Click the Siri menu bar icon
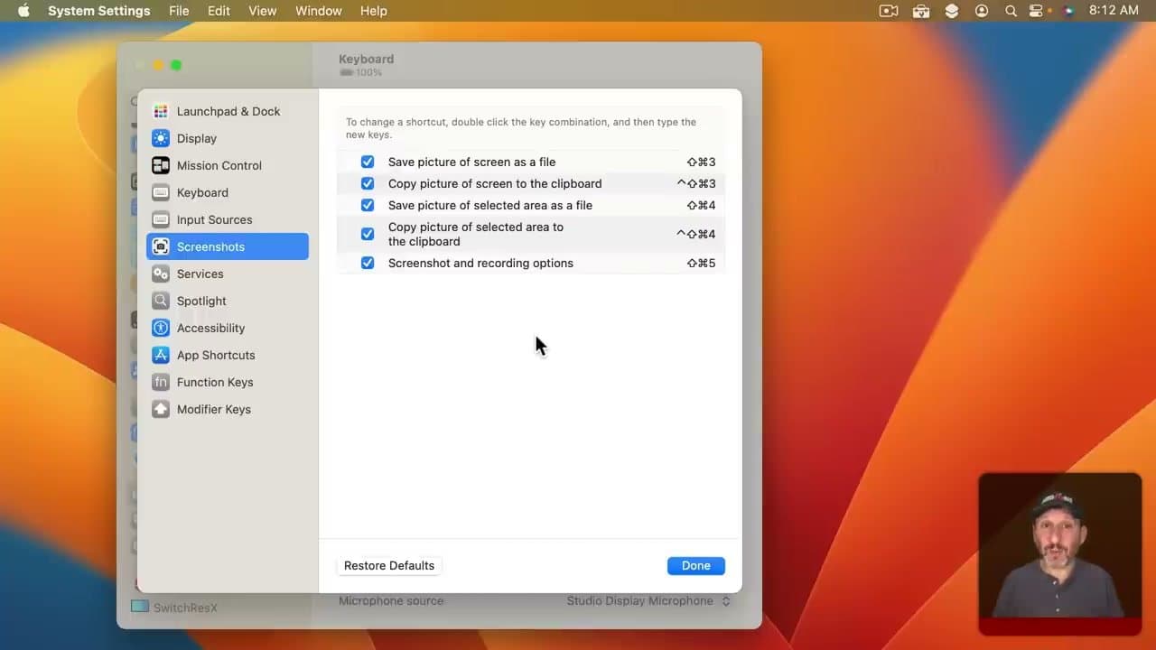1156x650 pixels. tap(1068, 11)
